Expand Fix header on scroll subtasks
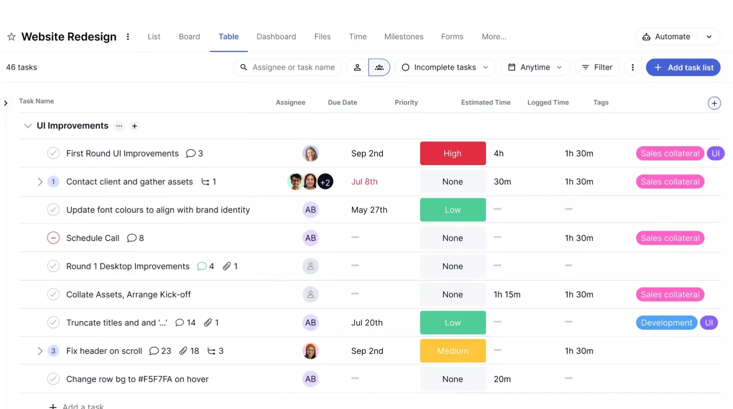 click(40, 351)
